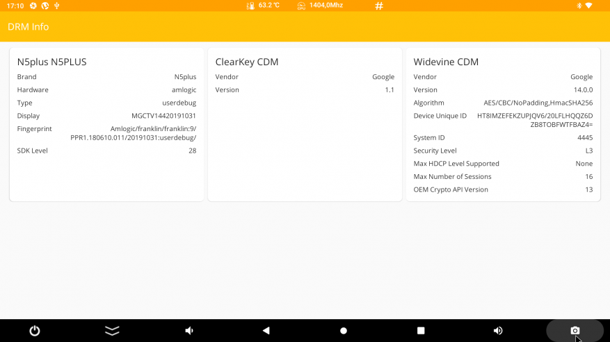Open recent apps with the square icon

click(421, 331)
